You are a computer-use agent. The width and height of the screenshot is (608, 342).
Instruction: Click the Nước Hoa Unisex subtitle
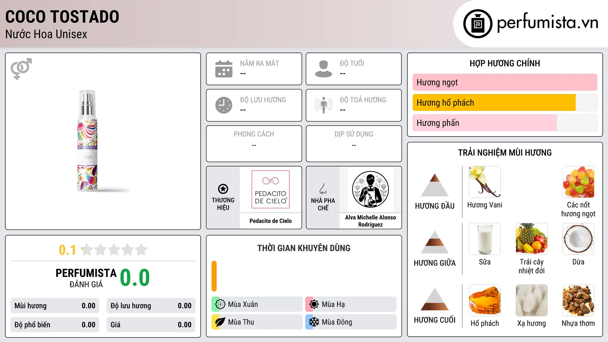pyautogui.click(x=46, y=34)
